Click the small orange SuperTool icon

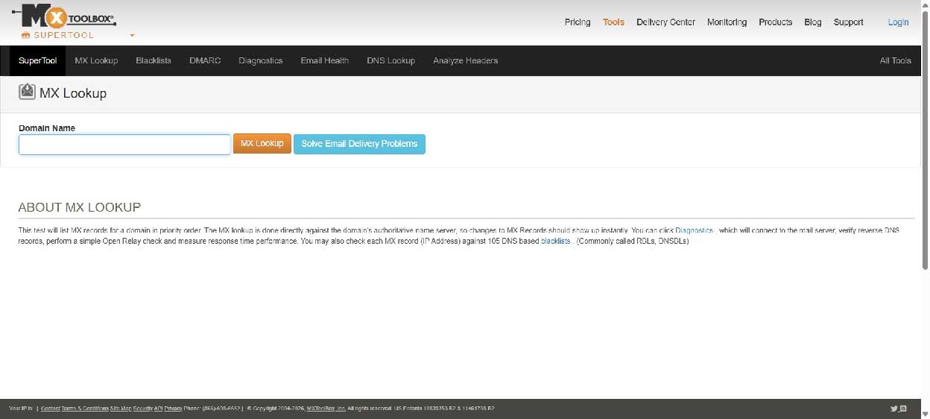pyautogui.click(x=25, y=35)
